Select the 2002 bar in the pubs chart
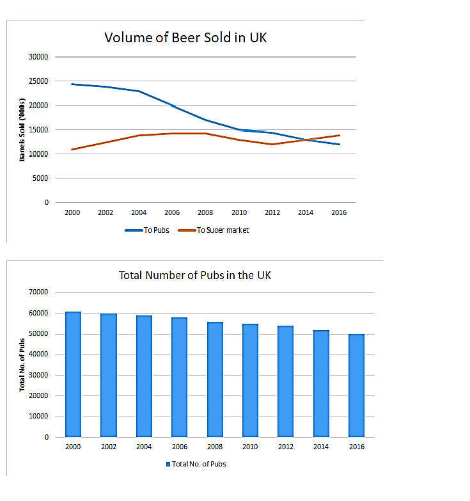This screenshot has width=470, height=501. tap(109, 375)
